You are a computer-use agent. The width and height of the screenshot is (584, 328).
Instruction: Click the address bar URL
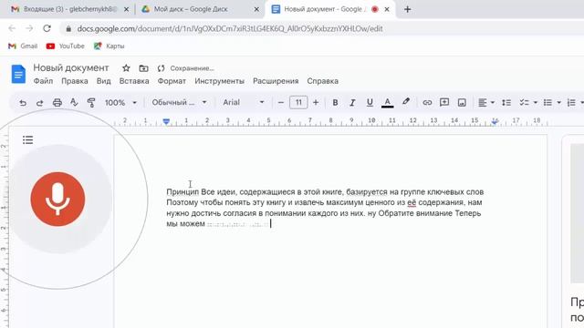coord(230,28)
